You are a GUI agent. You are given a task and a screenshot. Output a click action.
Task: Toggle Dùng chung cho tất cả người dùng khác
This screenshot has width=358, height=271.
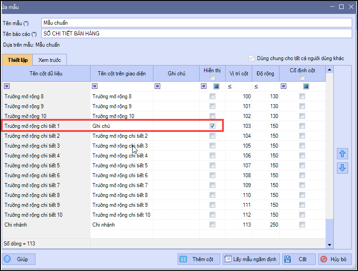[251, 58]
